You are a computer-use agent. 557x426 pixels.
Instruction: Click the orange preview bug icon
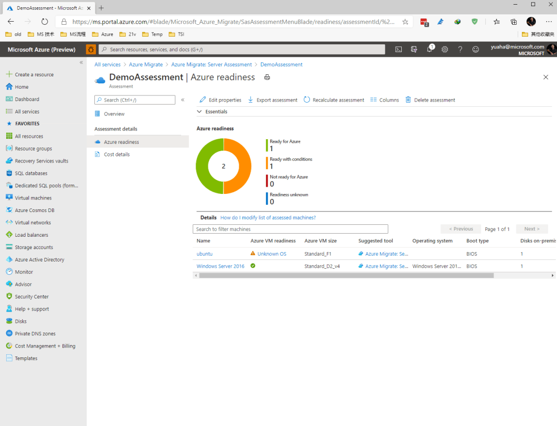[91, 50]
